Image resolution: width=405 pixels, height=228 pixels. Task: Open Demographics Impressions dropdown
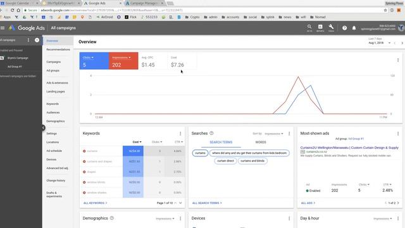click(x=165, y=218)
